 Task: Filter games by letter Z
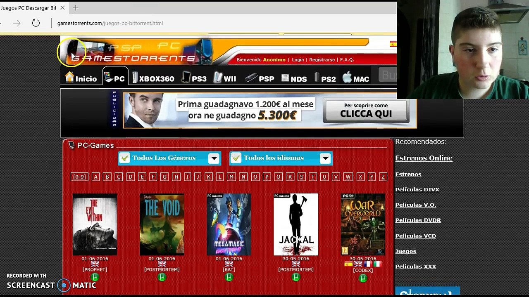tap(383, 177)
